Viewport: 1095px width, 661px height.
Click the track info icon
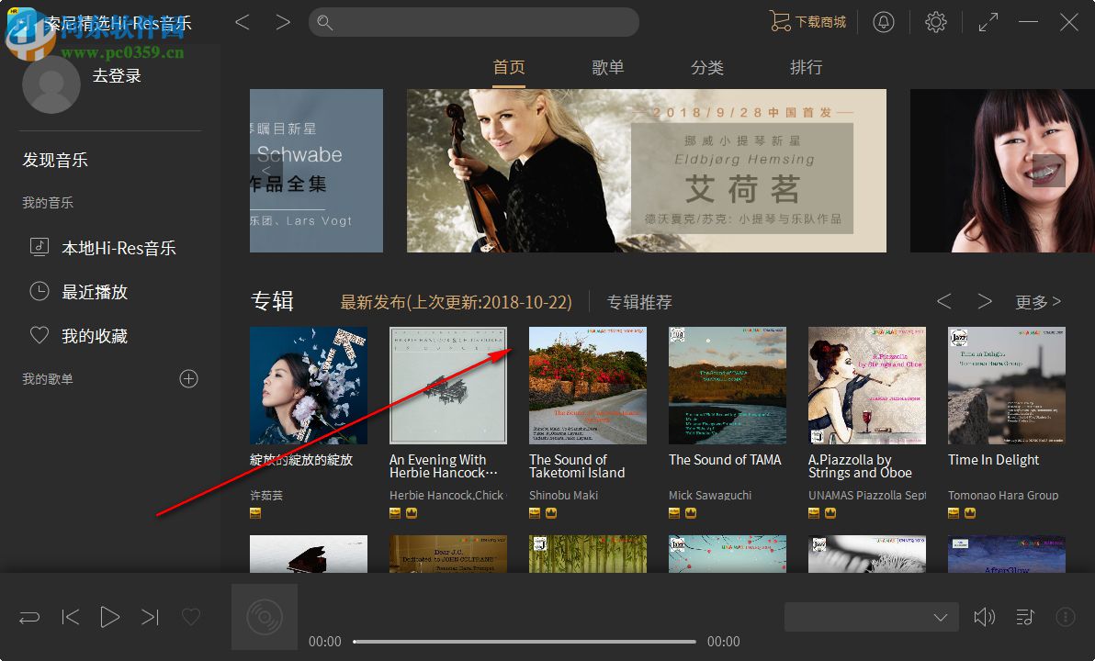(1066, 617)
